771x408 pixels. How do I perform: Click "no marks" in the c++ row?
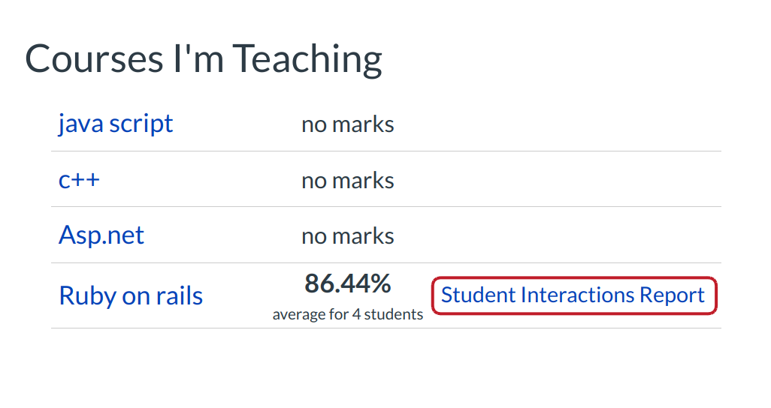coord(347,181)
